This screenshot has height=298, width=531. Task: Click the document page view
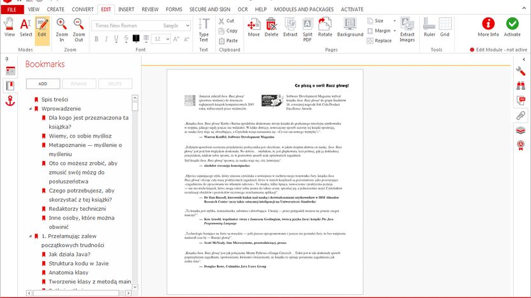[265, 181]
